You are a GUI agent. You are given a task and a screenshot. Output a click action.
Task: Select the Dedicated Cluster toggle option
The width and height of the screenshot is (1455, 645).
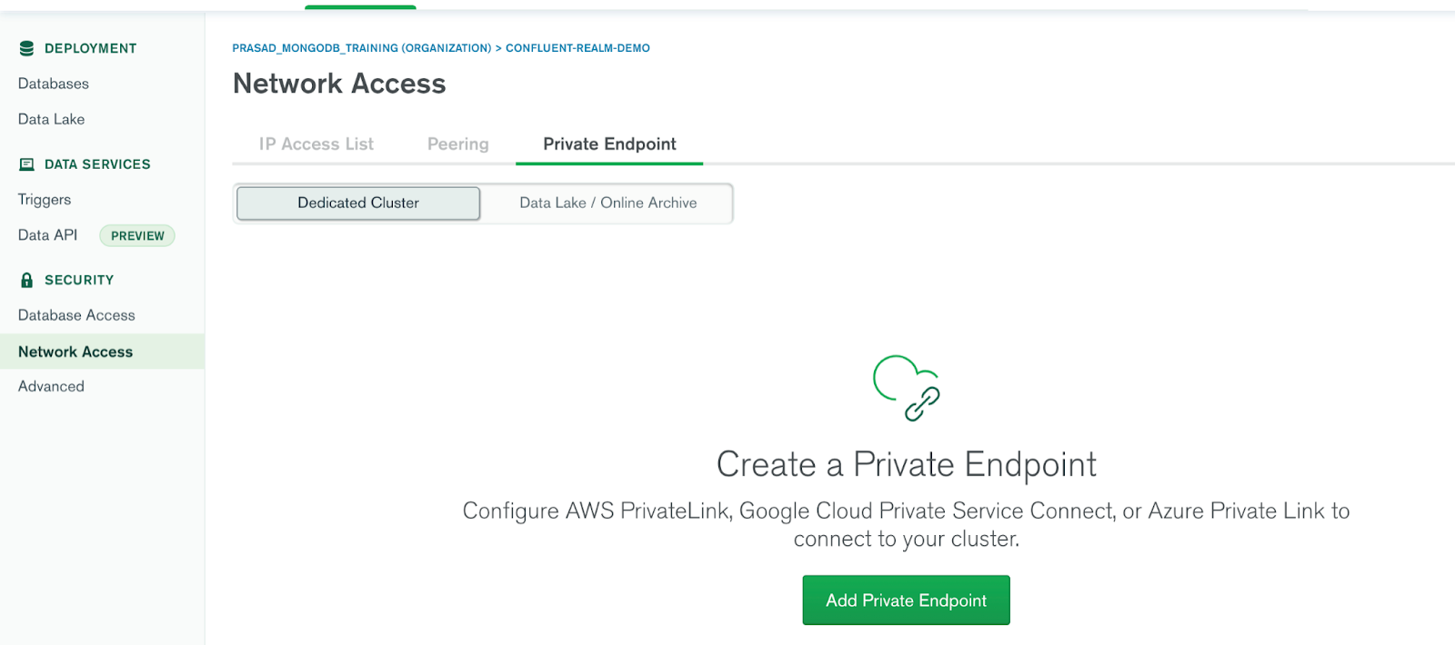pyautogui.click(x=358, y=203)
